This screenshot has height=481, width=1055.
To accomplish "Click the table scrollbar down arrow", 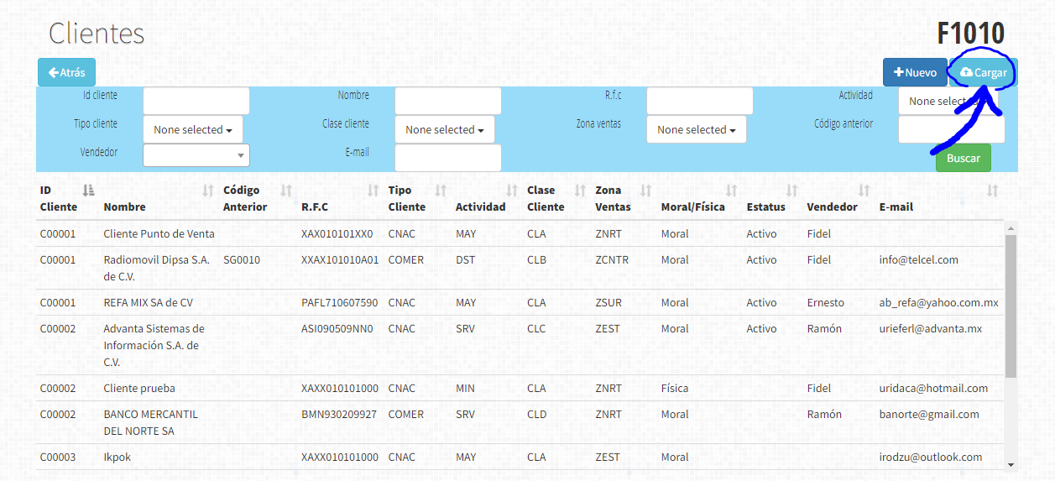I will point(1011,464).
